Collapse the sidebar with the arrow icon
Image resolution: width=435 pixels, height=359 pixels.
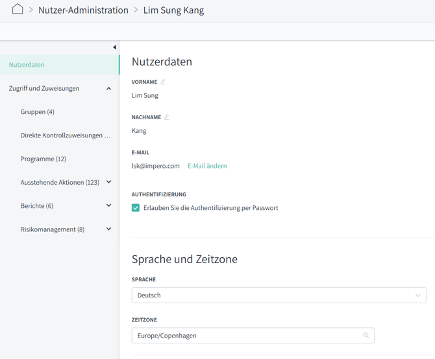(114, 47)
